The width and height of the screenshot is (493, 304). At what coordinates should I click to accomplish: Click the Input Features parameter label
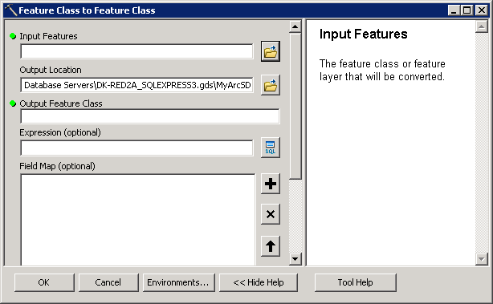click(x=48, y=36)
